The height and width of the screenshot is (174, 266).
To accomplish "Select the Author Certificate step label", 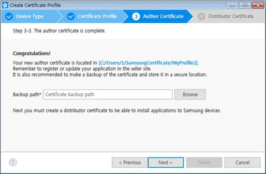I will (163, 16).
